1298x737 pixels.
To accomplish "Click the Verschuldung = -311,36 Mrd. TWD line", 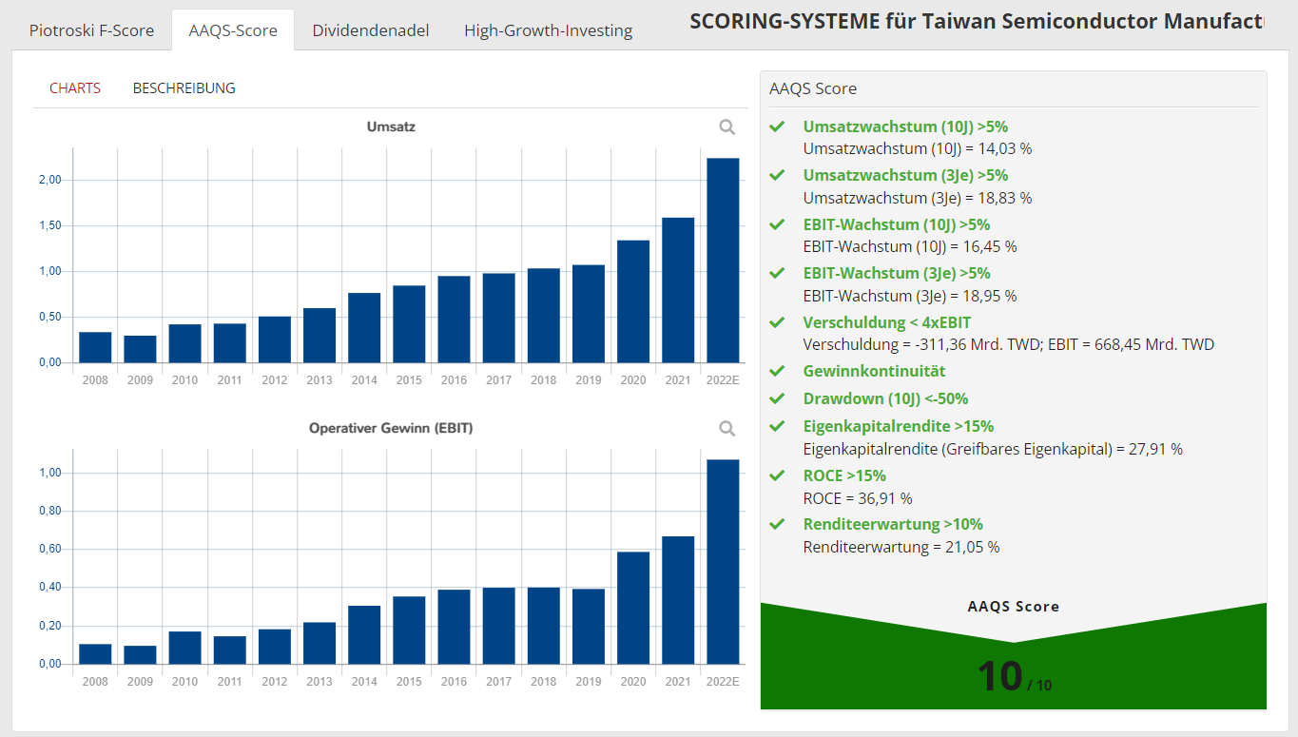I will pyautogui.click(x=1009, y=344).
